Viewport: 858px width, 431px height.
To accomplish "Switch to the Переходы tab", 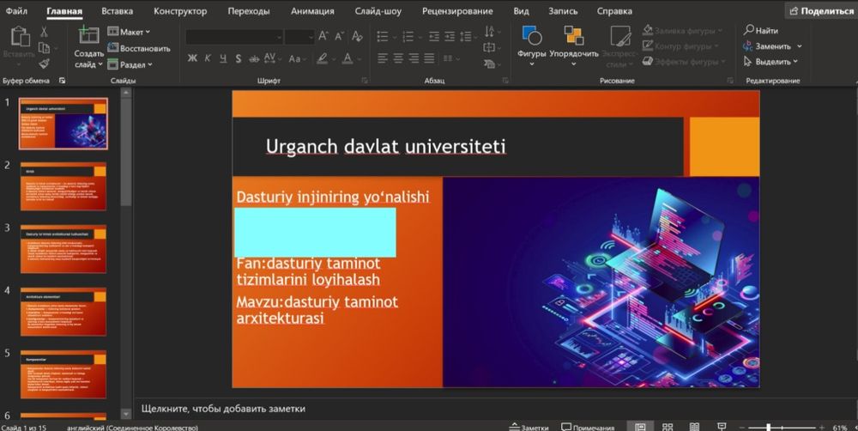I will click(249, 11).
